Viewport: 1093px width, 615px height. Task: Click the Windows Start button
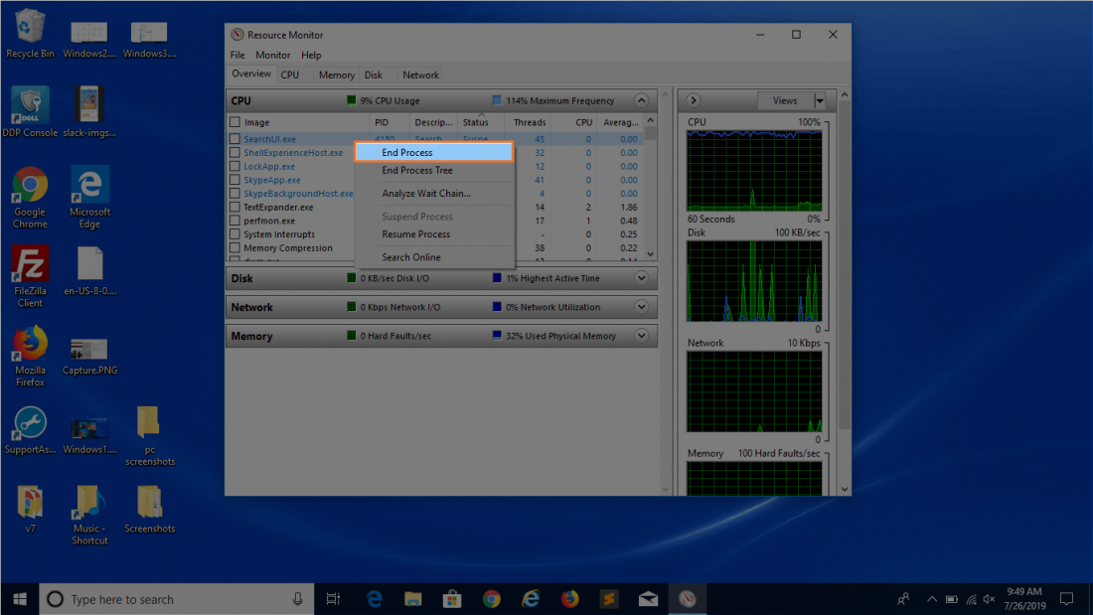tap(19, 599)
